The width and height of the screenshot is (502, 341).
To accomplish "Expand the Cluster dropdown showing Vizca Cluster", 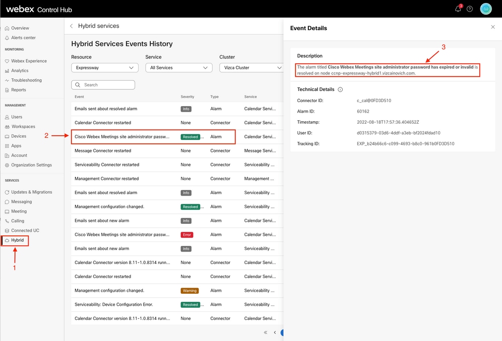I will pyautogui.click(x=251, y=67).
